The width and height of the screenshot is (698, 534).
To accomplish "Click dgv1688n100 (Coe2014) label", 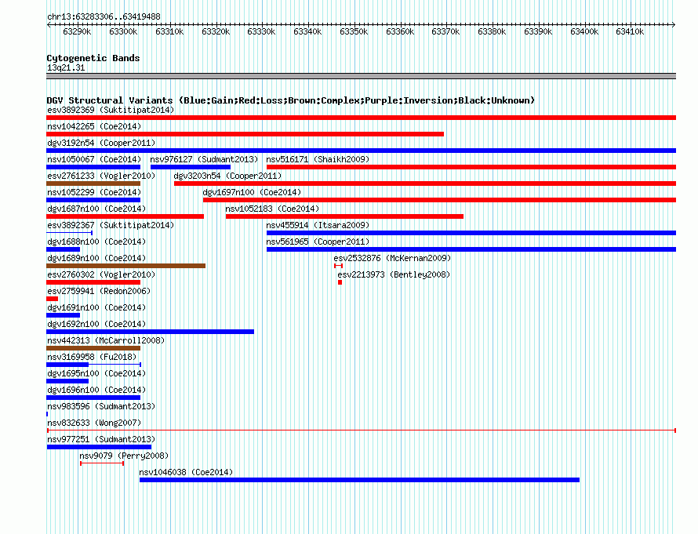I will click(96, 242).
